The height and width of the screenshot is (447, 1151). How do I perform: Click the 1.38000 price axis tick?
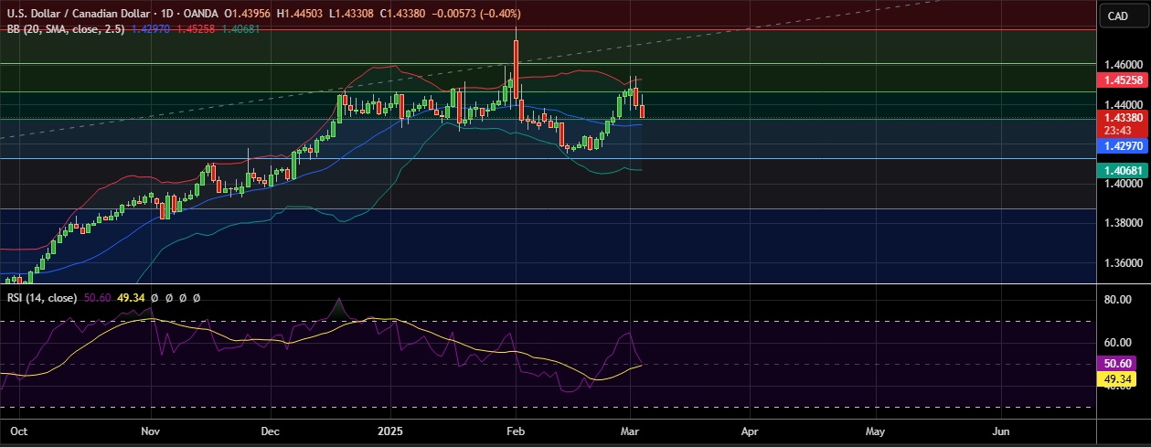coord(1122,223)
